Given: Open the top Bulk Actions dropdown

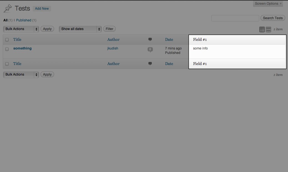Looking at the screenshot, I should [x=21, y=29].
